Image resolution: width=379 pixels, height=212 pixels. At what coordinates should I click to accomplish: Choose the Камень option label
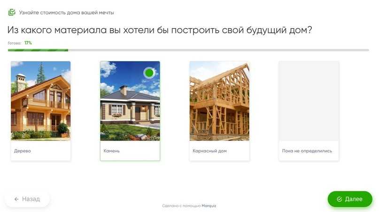tap(112, 151)
